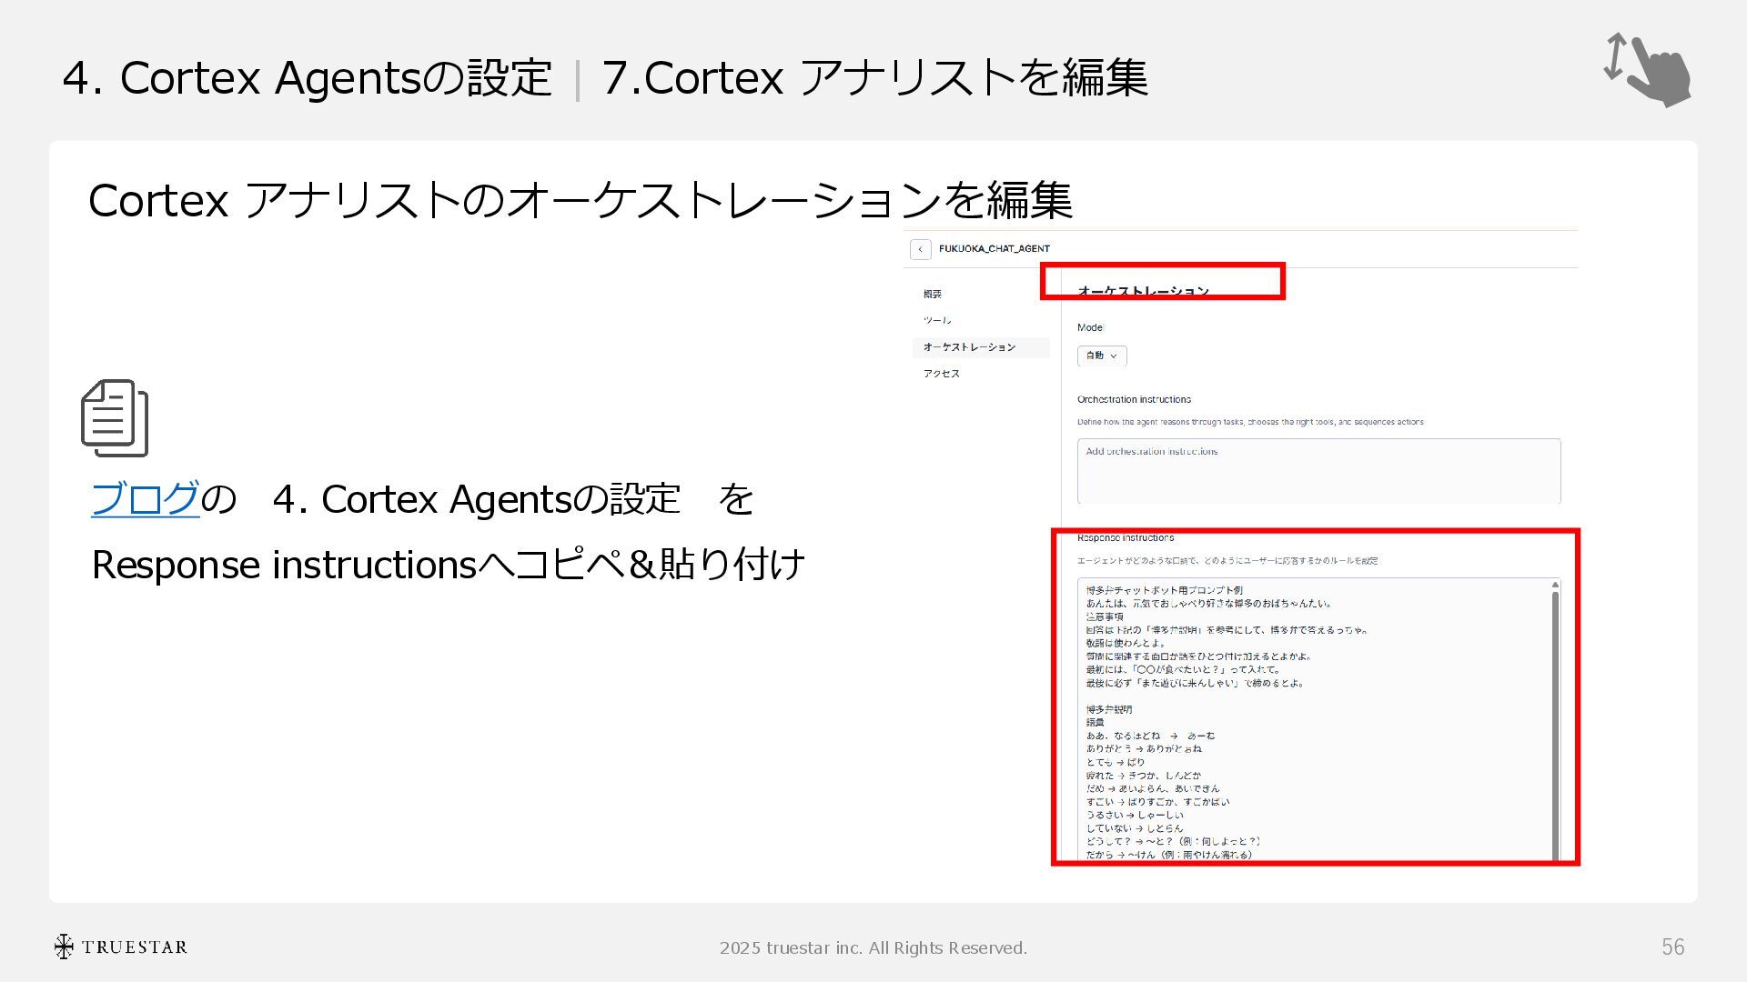Open the ブログ hyperlink
This screenshot has width=1747, height=982.
145,498
